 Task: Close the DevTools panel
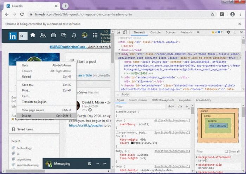pyautogui.click(x=241, y=32)
